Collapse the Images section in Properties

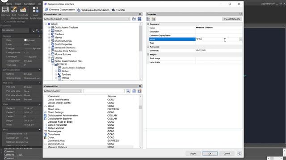coord(148,54)
